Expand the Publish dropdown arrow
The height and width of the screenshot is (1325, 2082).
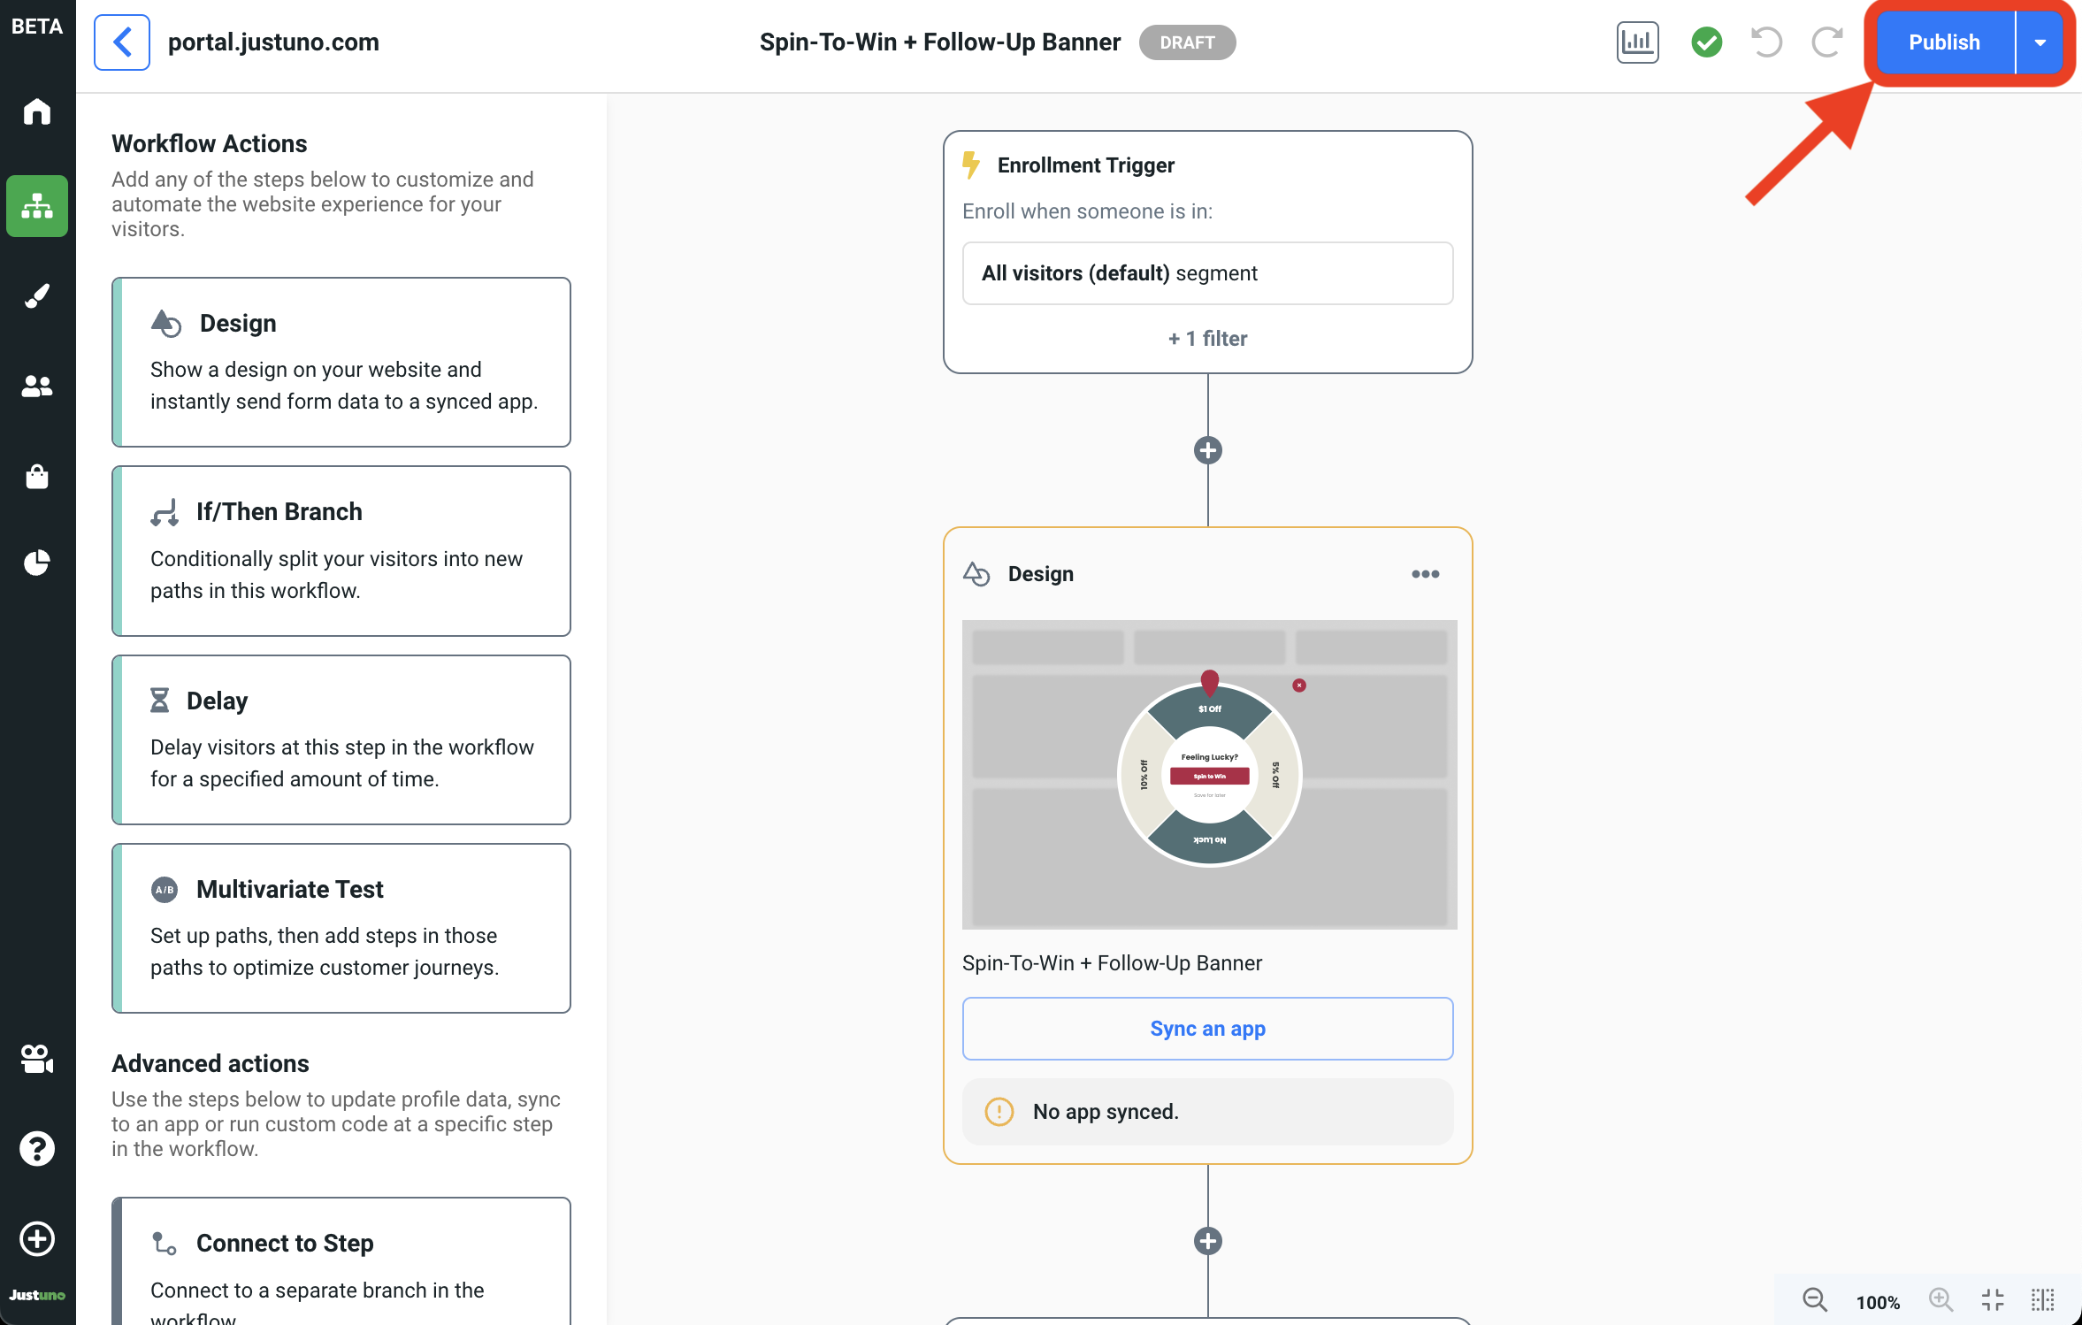click(2040, 42)
